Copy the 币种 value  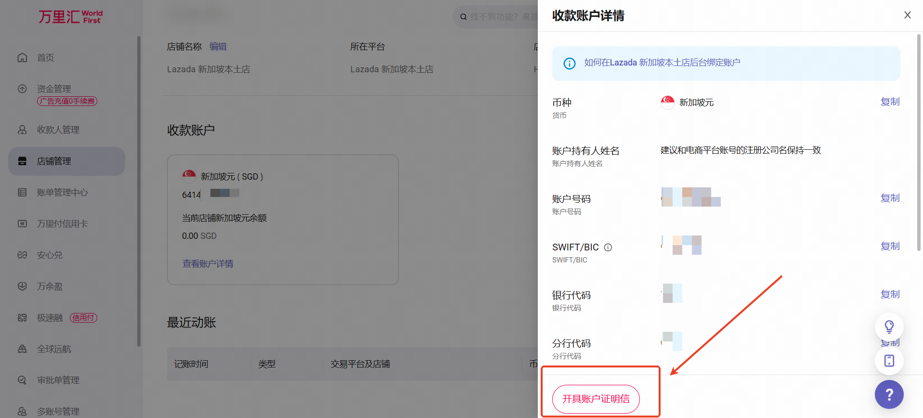point(890,102)
